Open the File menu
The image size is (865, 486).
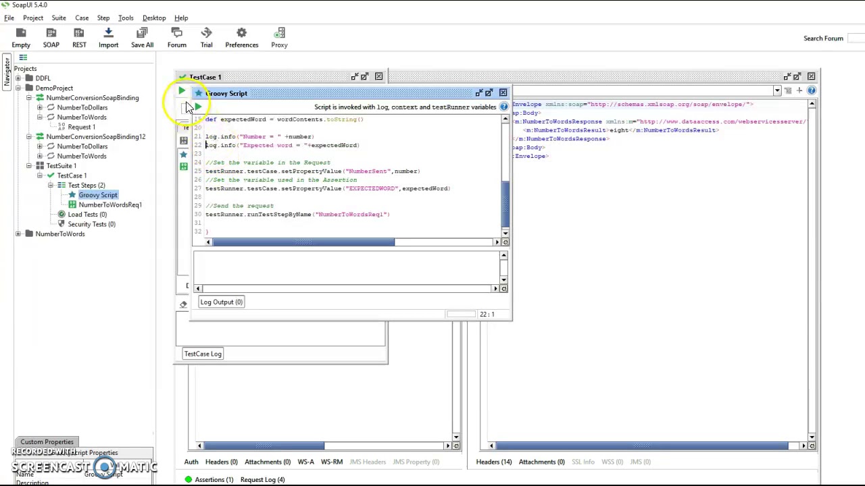coord(9,18)
